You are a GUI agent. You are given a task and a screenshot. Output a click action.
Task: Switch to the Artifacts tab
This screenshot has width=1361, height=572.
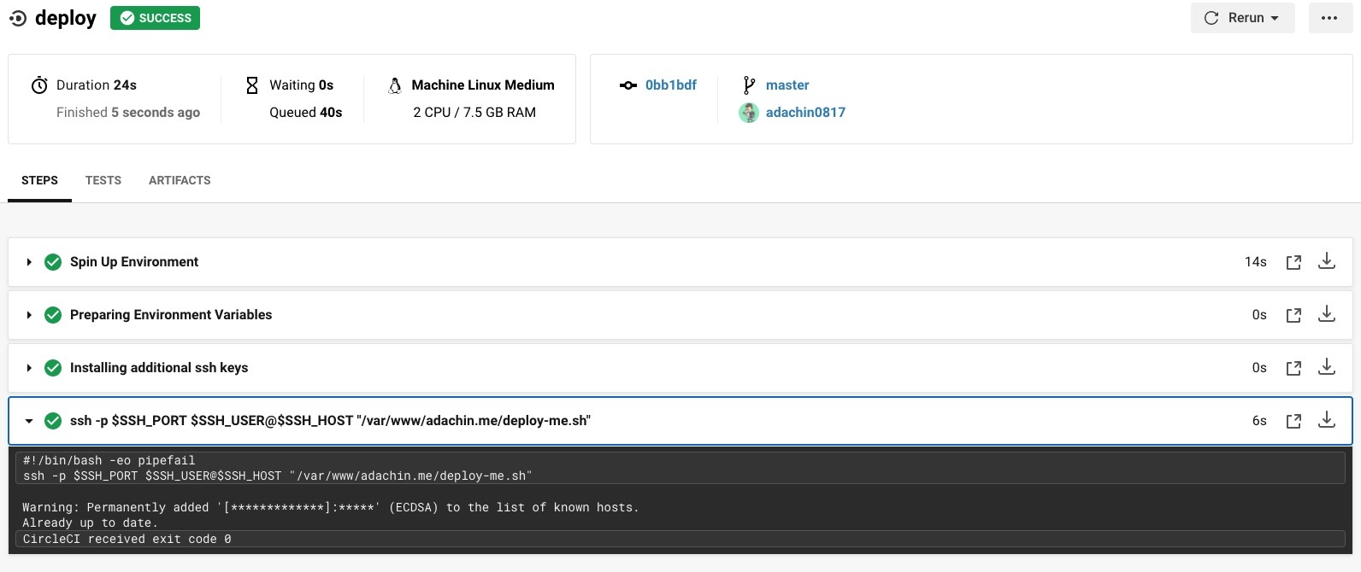coord(180,180)
